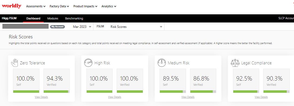Click Zero Tolerance Verified progress bar
The height and width of the screenshot is (106, 294).
click(x=56, y=91)
